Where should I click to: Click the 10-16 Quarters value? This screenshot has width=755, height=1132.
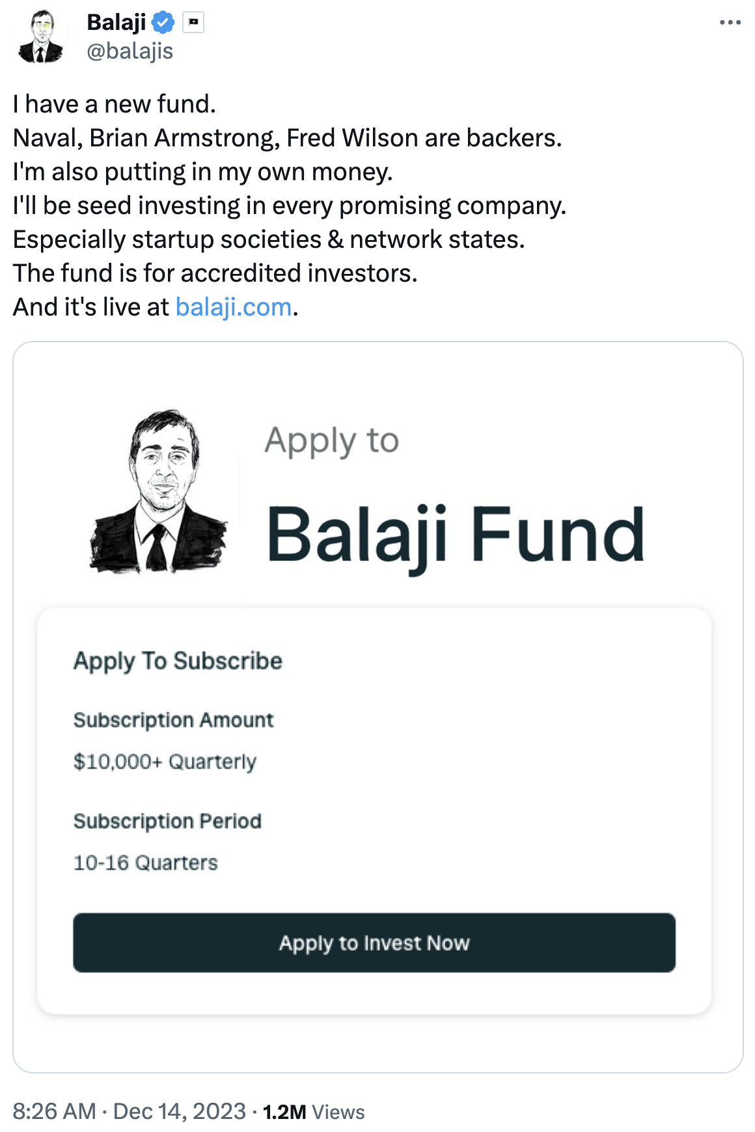click(x=145, y=863)
